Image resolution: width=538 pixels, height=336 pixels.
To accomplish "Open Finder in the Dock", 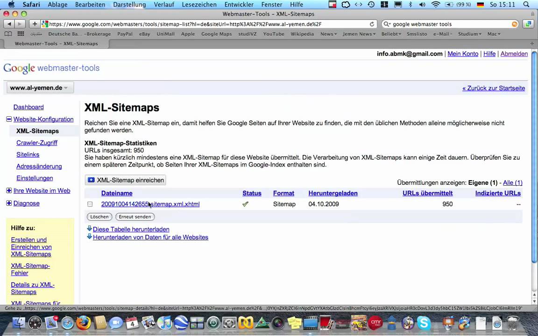I will pos(19,323).
